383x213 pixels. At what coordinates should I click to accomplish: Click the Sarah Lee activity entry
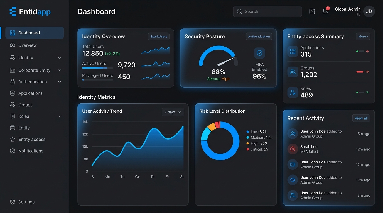[329, 149]
